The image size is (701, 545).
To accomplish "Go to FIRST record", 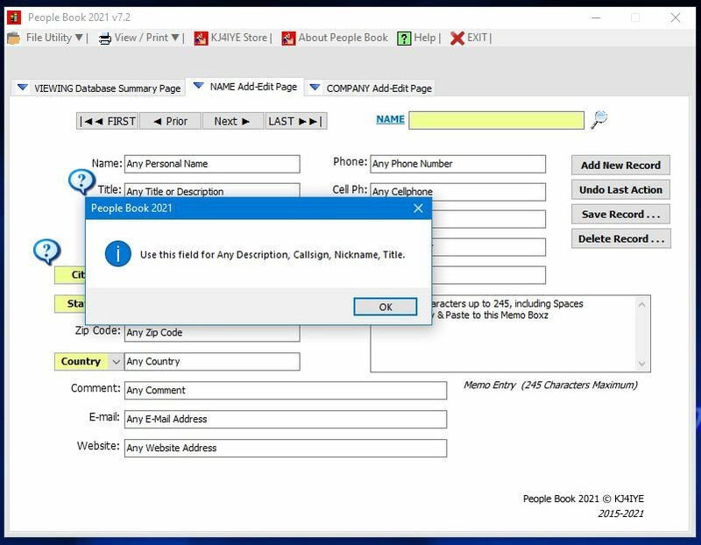I will (107, 121).
